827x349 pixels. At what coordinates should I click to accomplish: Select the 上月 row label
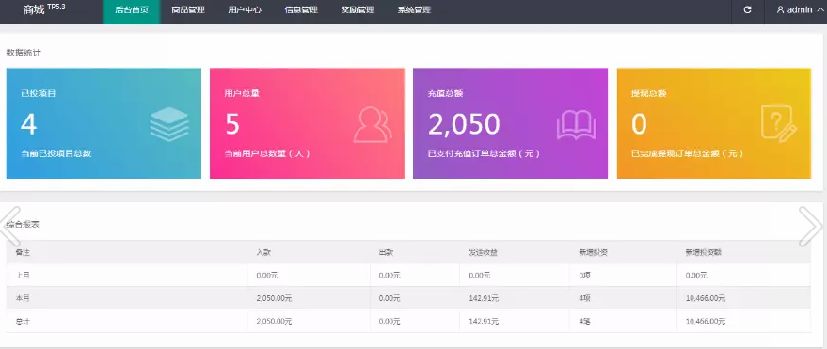[x=23, y=276]
